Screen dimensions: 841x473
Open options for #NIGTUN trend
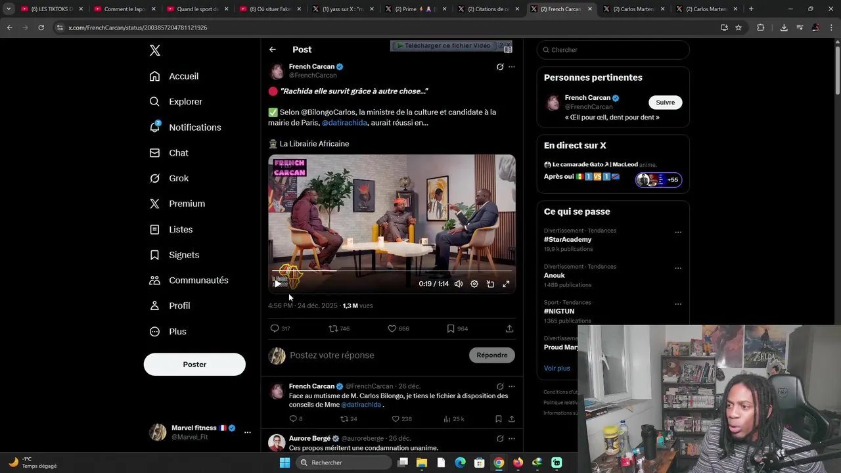click(678, 304)
